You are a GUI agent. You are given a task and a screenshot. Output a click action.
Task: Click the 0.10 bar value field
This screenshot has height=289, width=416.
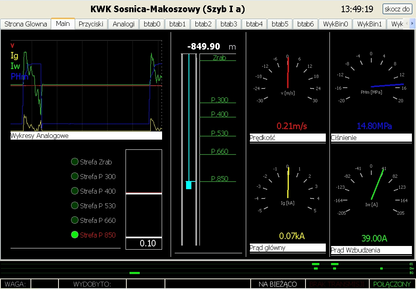point(144,244)
